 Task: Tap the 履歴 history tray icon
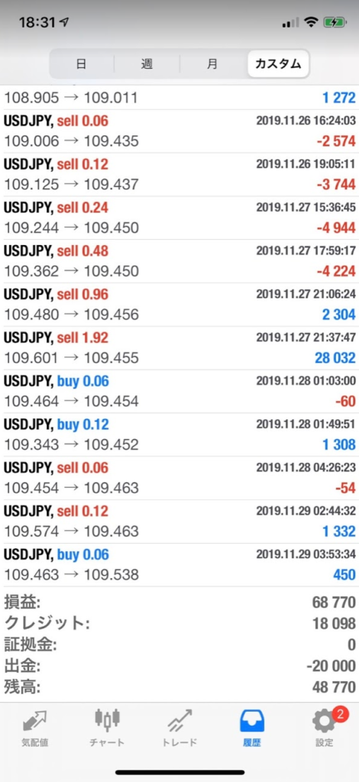252,719
